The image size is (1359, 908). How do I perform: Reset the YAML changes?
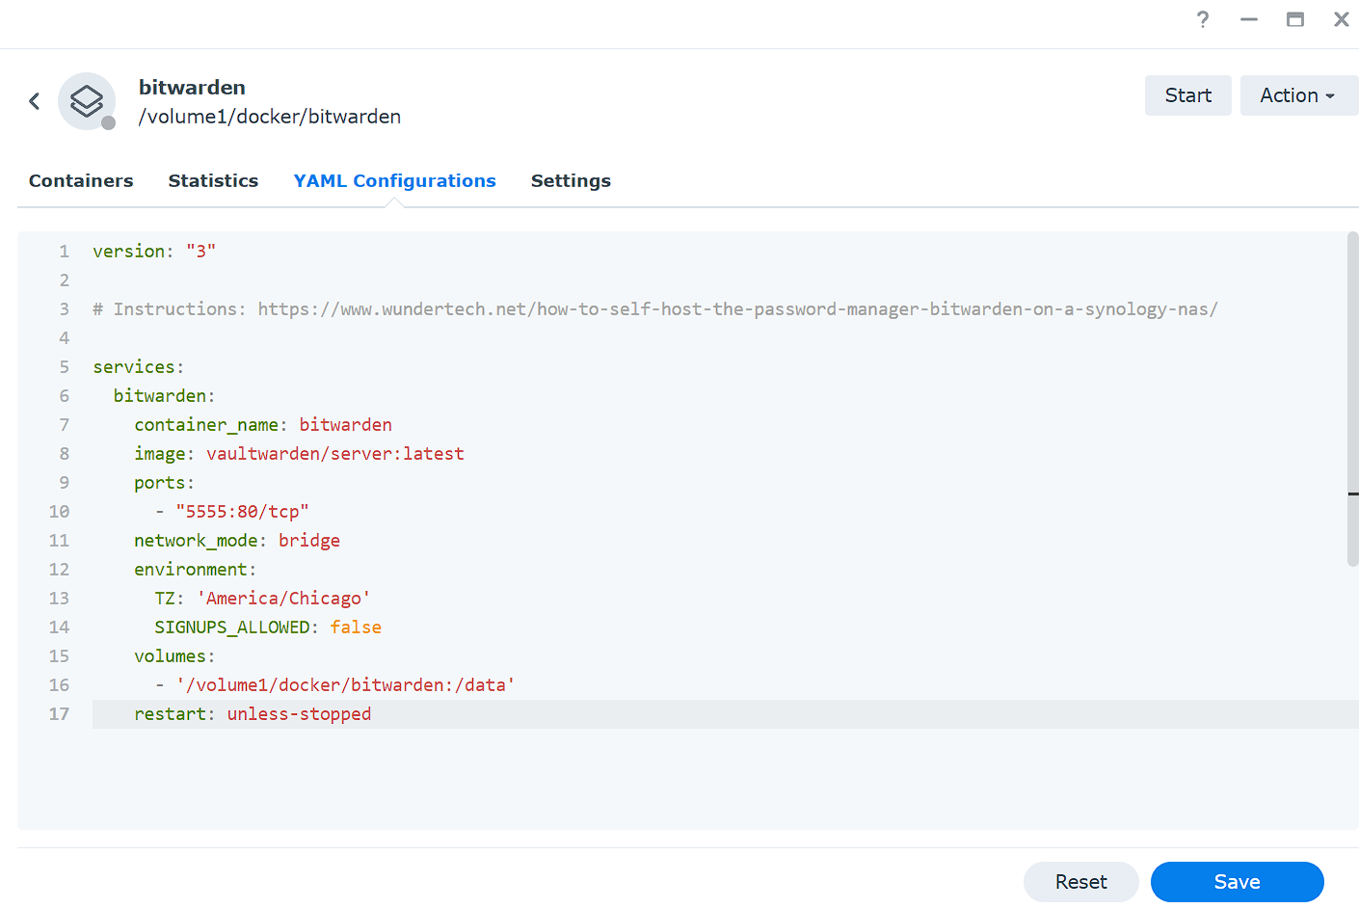coord(1080,881)
